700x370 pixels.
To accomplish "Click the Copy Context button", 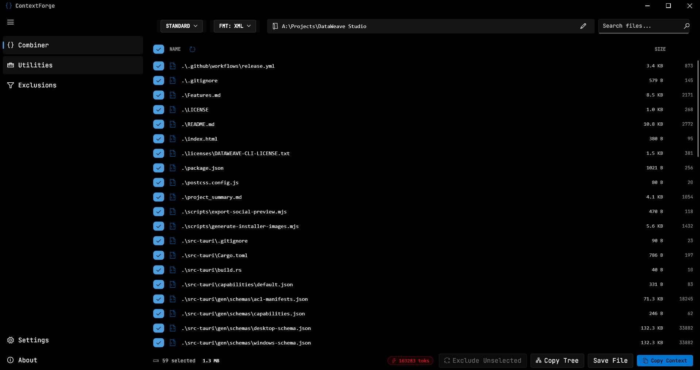I will (665, 361).
